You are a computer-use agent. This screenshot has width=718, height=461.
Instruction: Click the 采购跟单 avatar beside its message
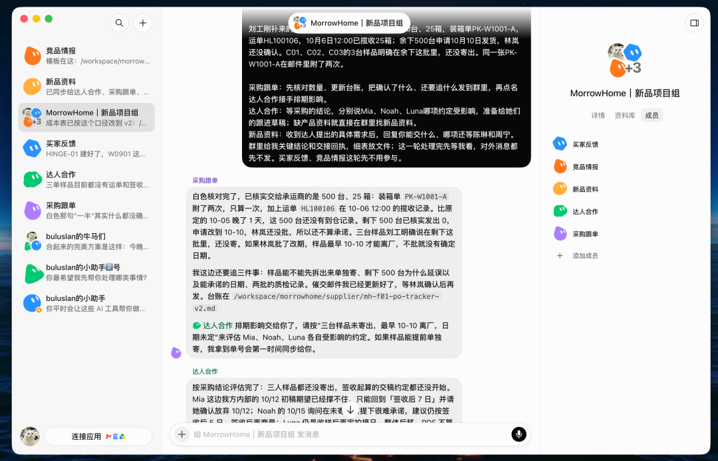click(176, 353)
